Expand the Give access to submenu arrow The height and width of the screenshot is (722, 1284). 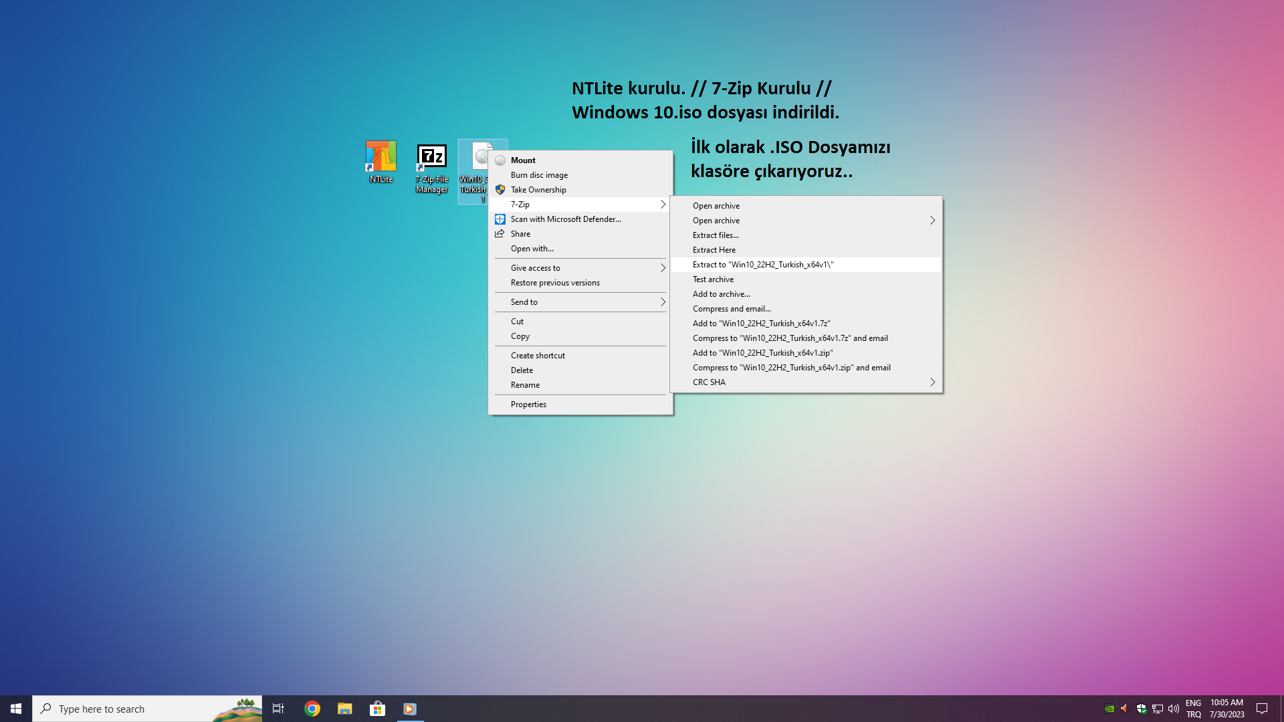click(x=663, y=268)
